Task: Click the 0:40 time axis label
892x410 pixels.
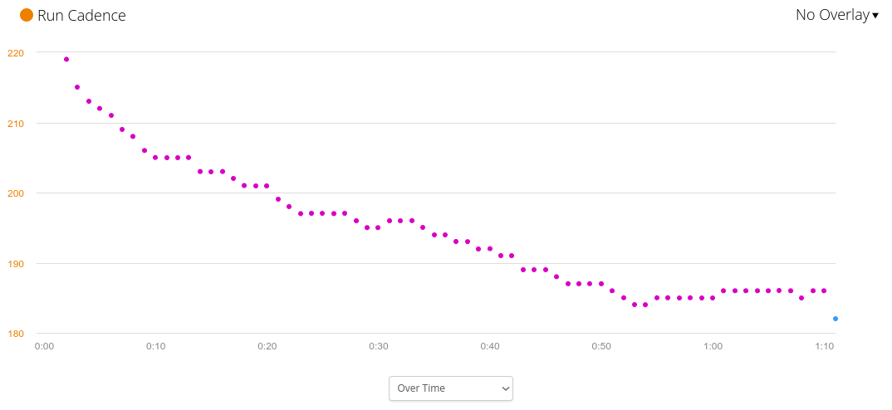Action: [489, 346]
